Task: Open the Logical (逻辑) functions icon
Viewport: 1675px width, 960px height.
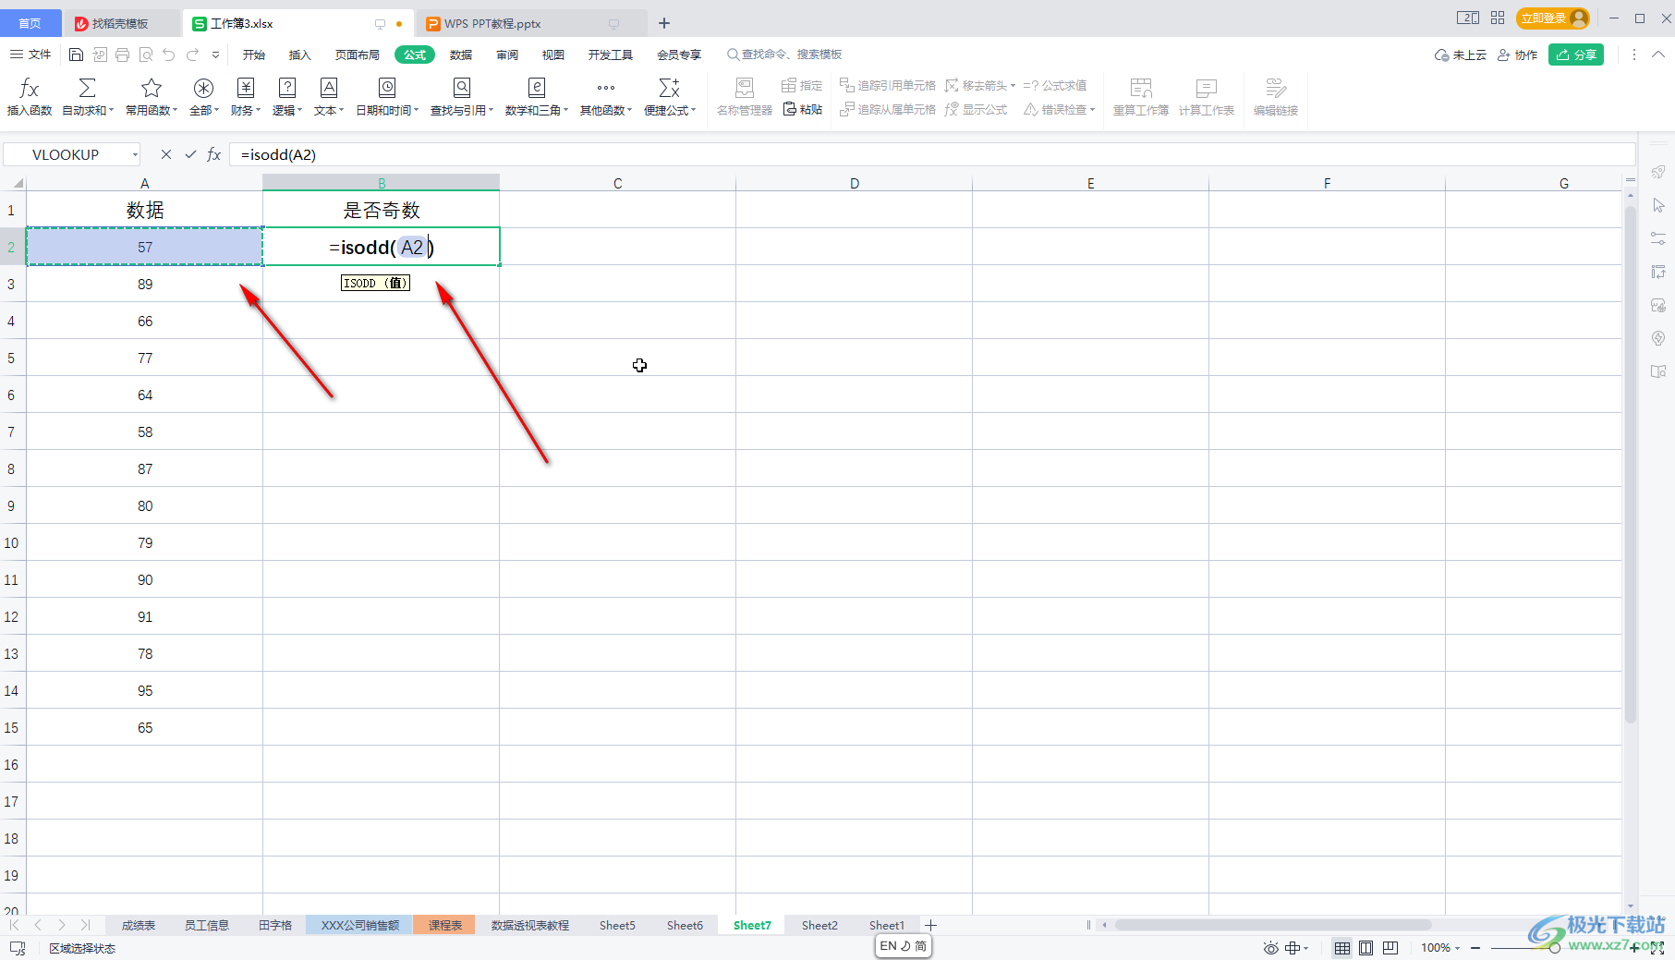Action: pyautogui.click(x=287, y=89)
